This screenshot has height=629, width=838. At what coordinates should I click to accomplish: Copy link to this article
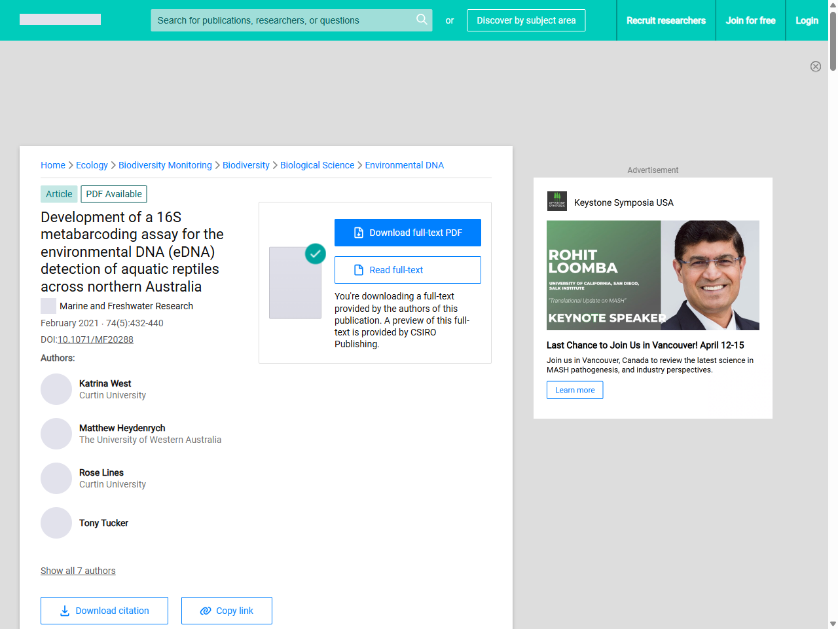pos(227,611)
